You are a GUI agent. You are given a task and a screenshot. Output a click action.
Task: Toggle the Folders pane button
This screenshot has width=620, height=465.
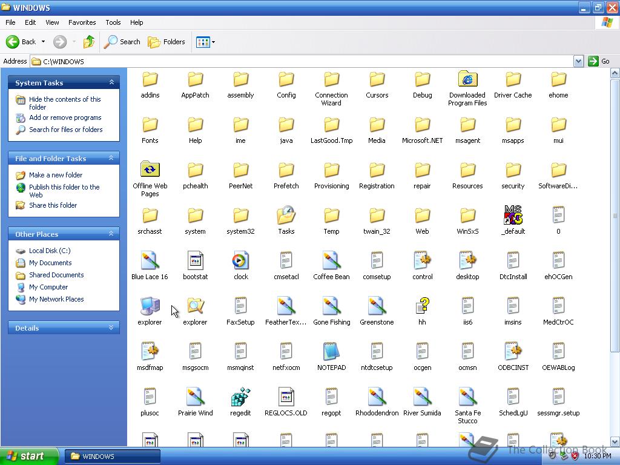point(166,42)
